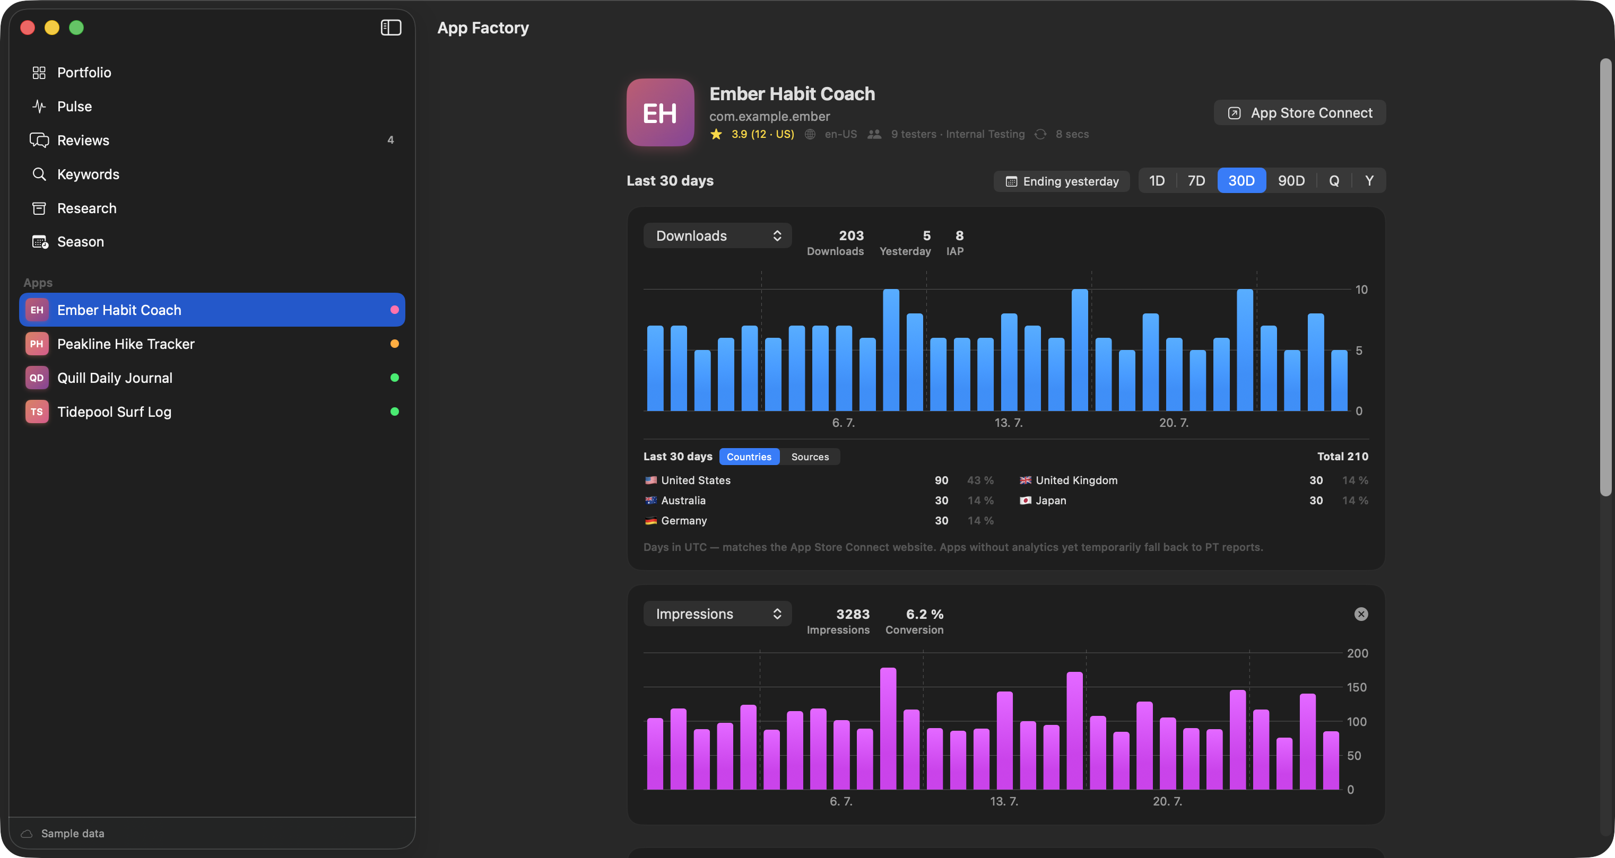Click the calendar icon in Ending yesterday
The height and width of the screenshot is (858, 1615).
point(1011,182)
